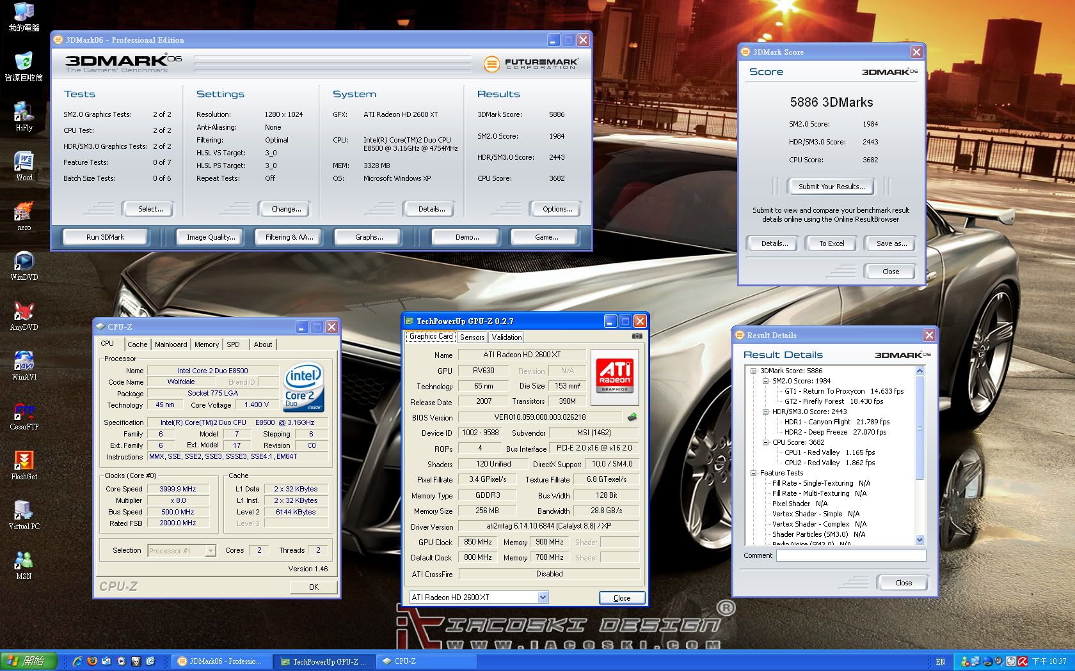The width and height of the screenshot is (1075, 671).
Task: Click the GPU-Z BIOS save chip icon
Action: point(632,417)
